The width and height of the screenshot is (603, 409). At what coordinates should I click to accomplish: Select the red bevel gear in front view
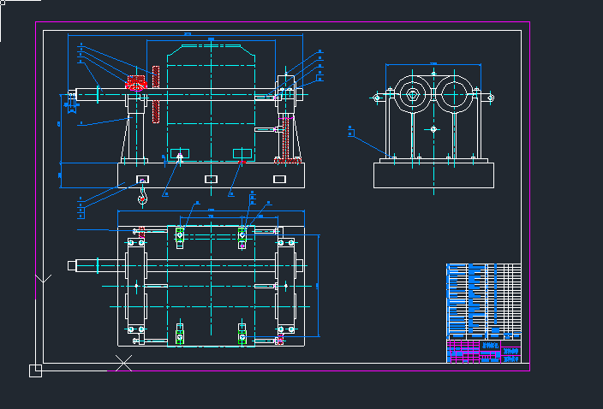tap(136, 84)
